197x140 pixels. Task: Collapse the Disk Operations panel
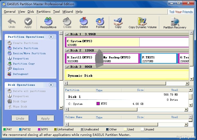click(x=51, y=85)
